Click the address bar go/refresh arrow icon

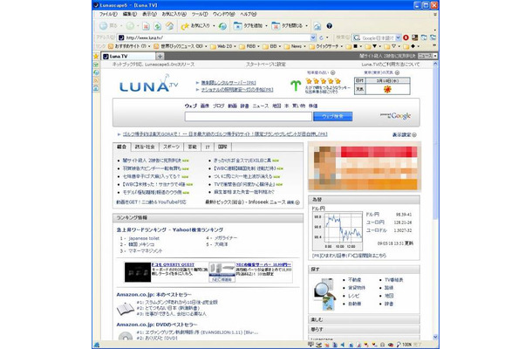coord(321,38)
